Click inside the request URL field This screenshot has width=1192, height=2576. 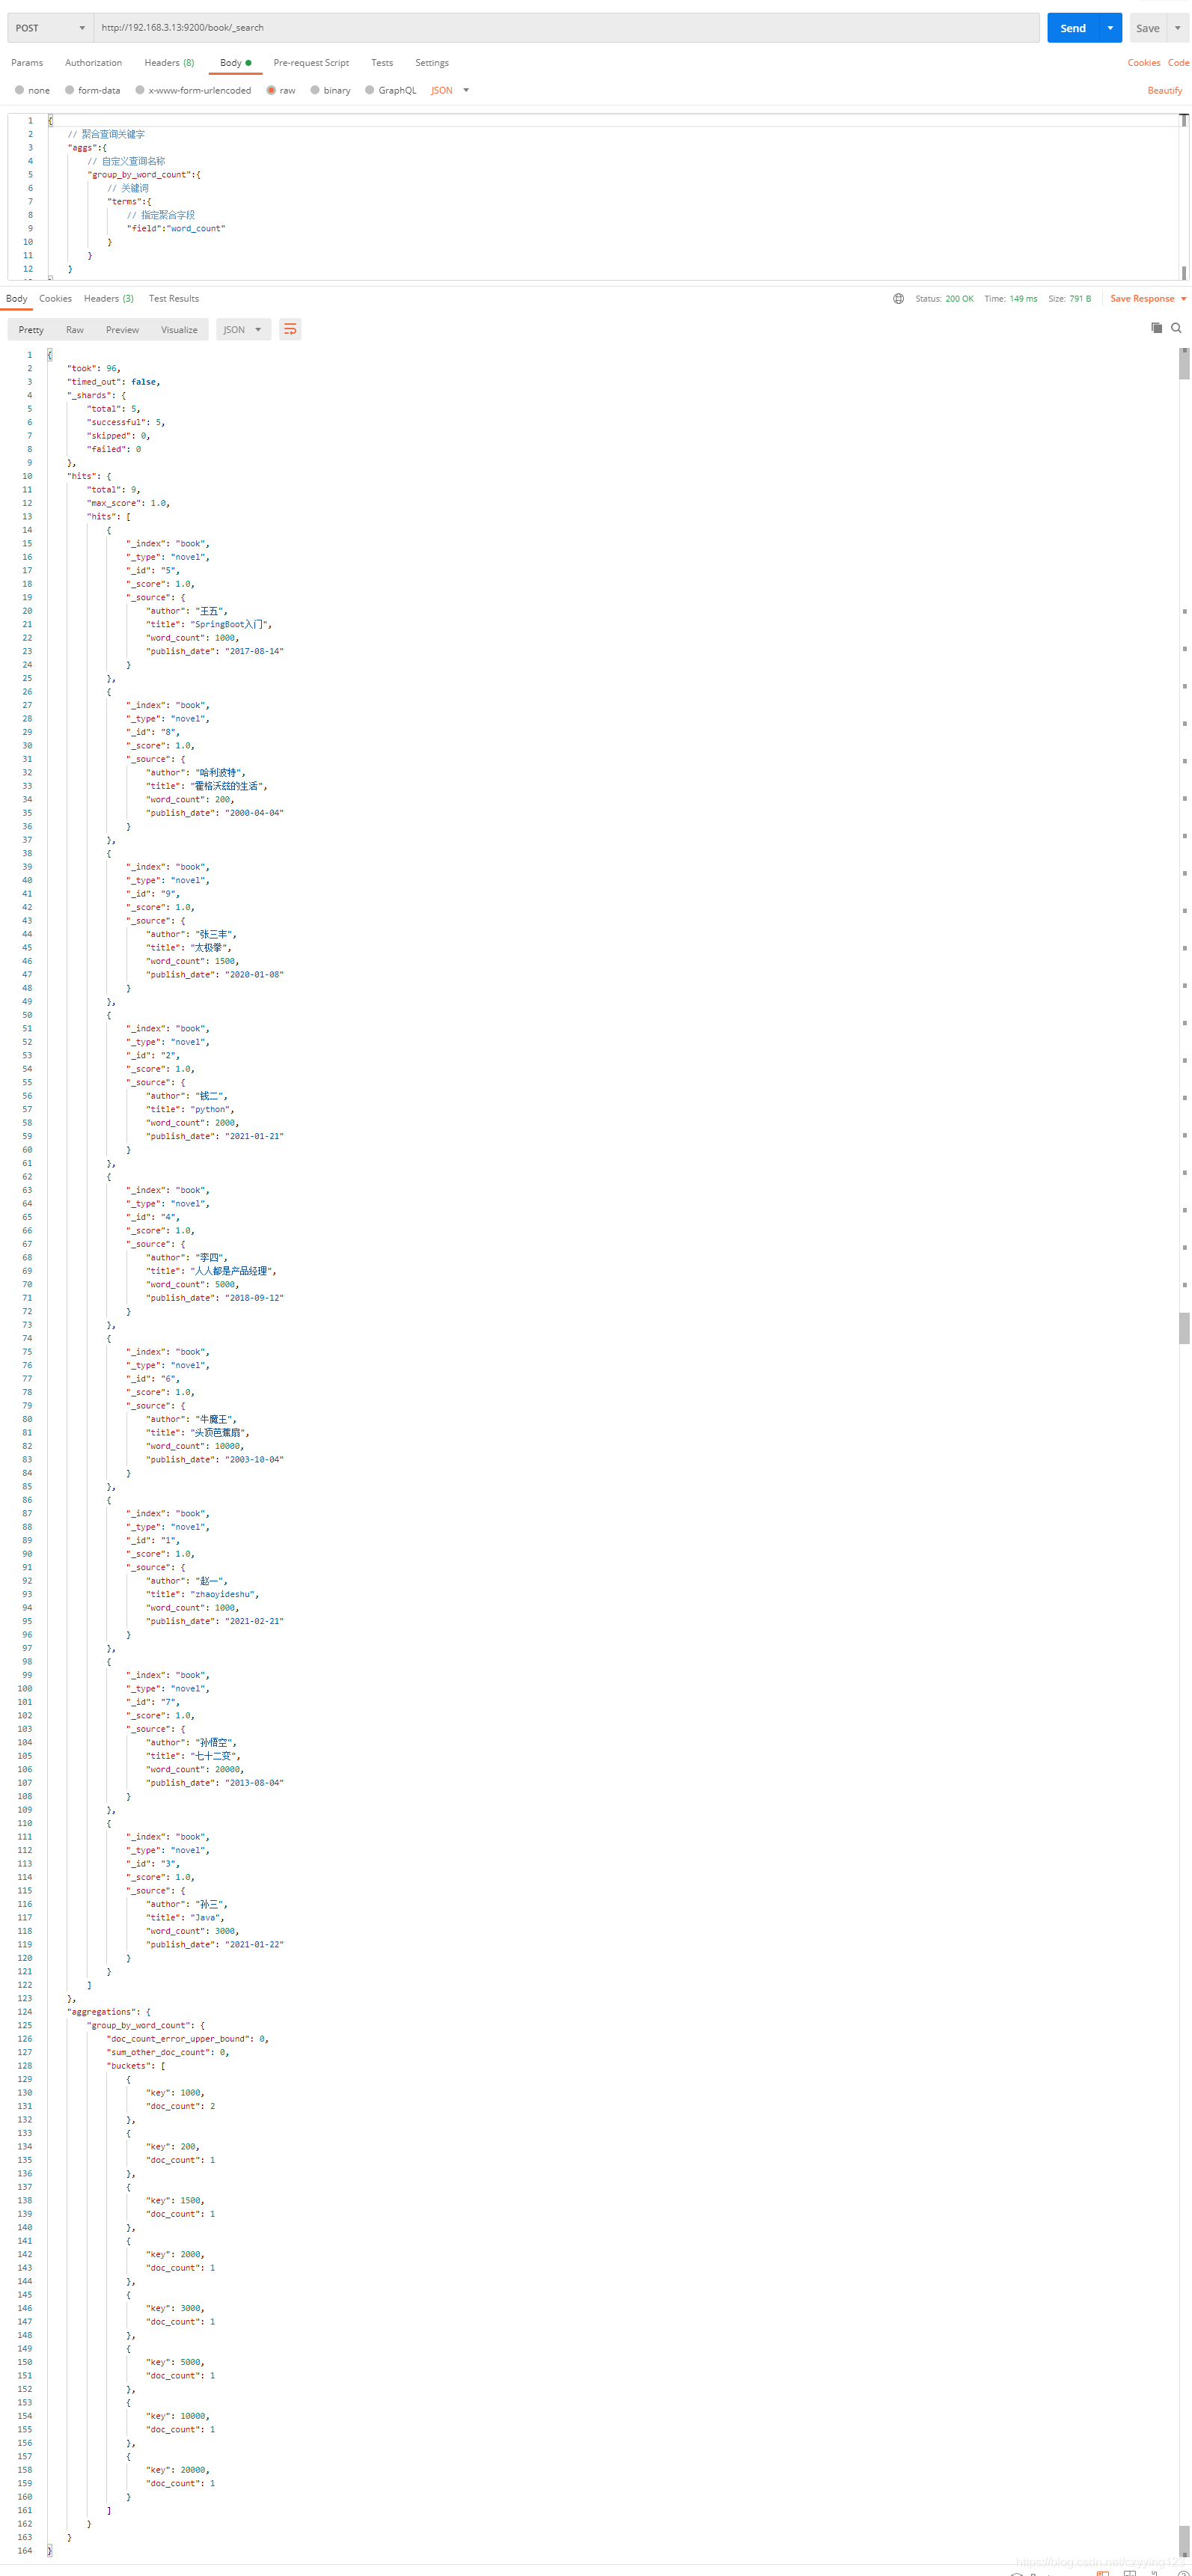point(566,28)
